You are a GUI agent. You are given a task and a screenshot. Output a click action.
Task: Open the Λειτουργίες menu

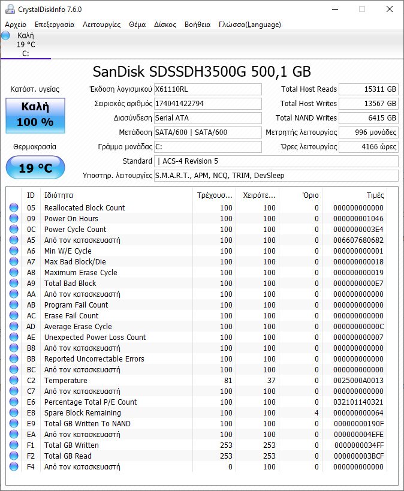coord(101,25)
